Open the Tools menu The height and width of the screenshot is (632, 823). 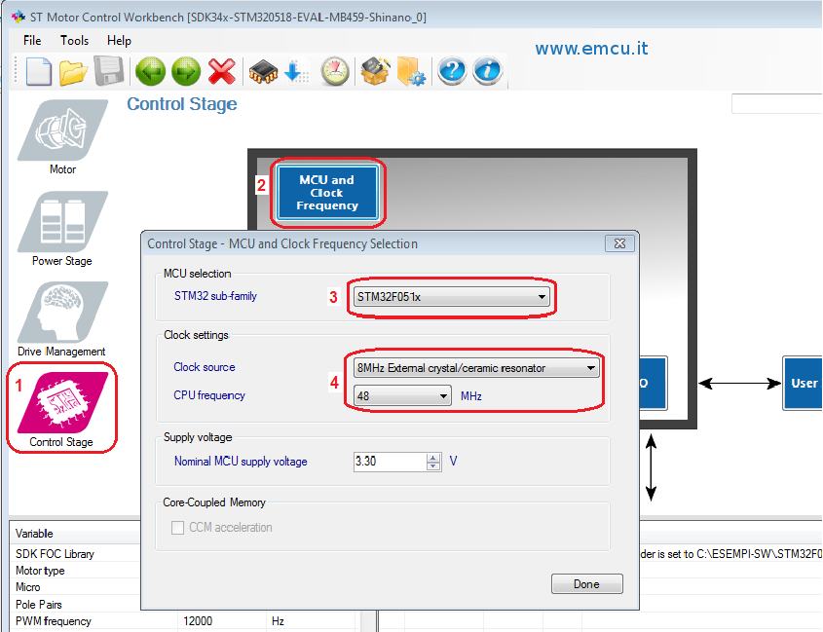[75, 41]
